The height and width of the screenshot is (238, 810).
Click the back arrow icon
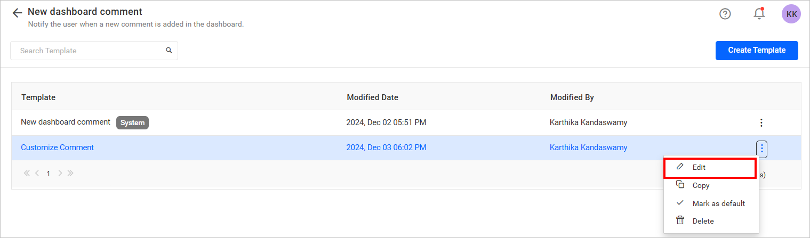click(17, 13)
